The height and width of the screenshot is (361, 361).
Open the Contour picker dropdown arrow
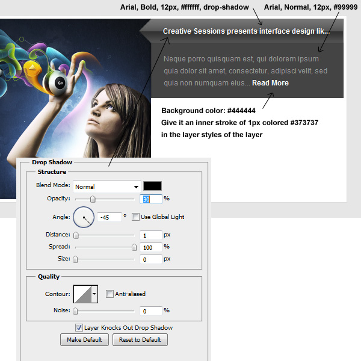point(94,294)
